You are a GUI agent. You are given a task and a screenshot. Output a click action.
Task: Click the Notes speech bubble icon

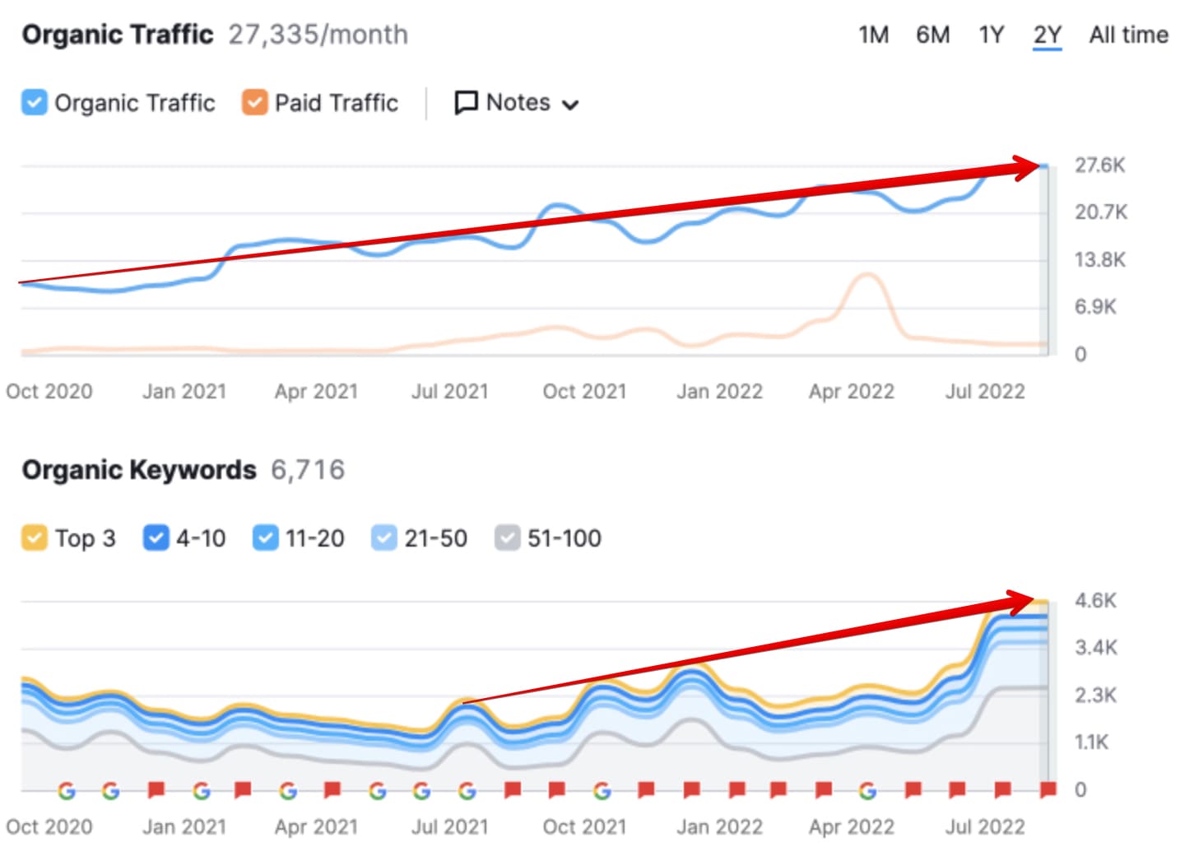coord(466,102)
